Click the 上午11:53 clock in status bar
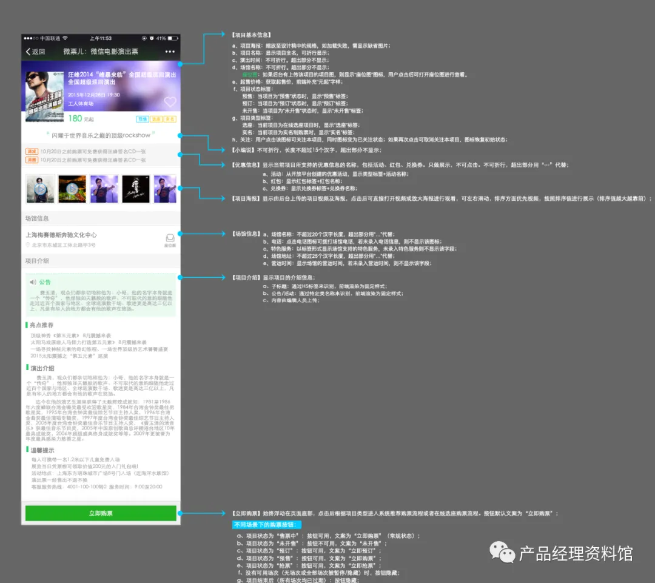This screenshot has height=583, width=655. (x=101, y=38)
